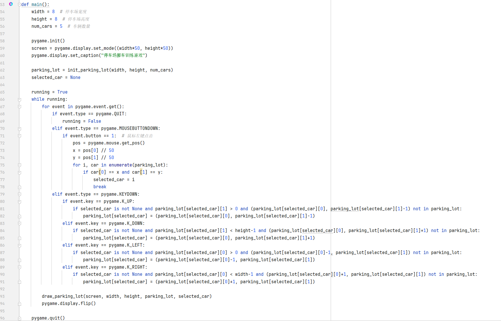The height and width of the screenshot is (321, 501).
Task: Click line number 81 in the gutter
Action: pyautogui.click(x=3, y=209)
